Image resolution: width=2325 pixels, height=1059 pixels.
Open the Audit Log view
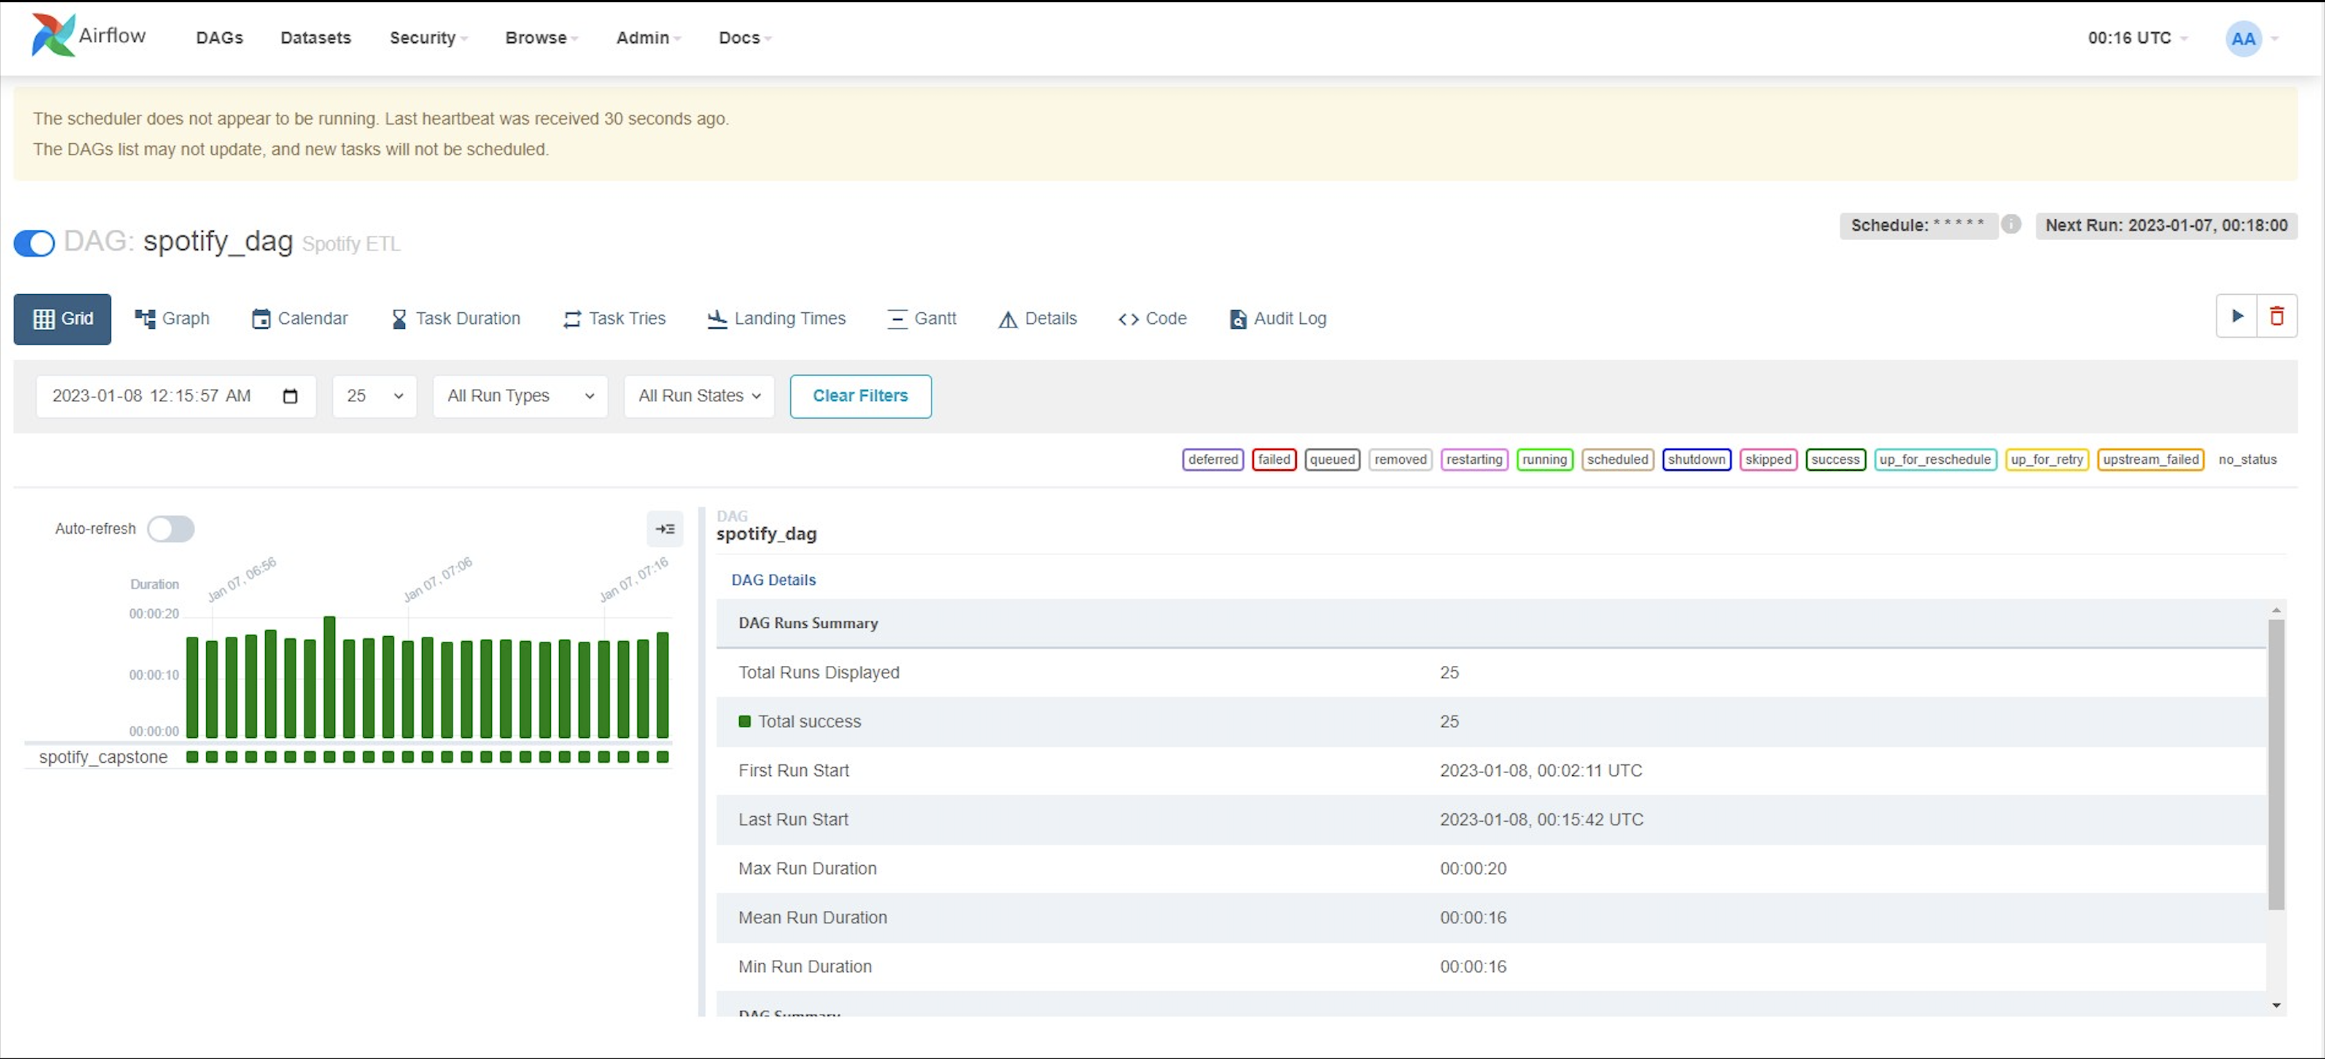pos(1277,318)
